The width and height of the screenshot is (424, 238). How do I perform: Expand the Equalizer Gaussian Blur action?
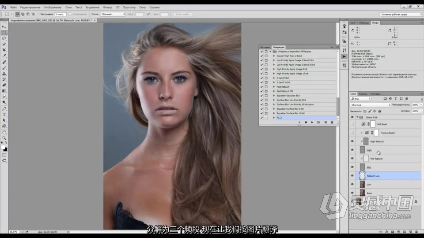pos(274,96)
